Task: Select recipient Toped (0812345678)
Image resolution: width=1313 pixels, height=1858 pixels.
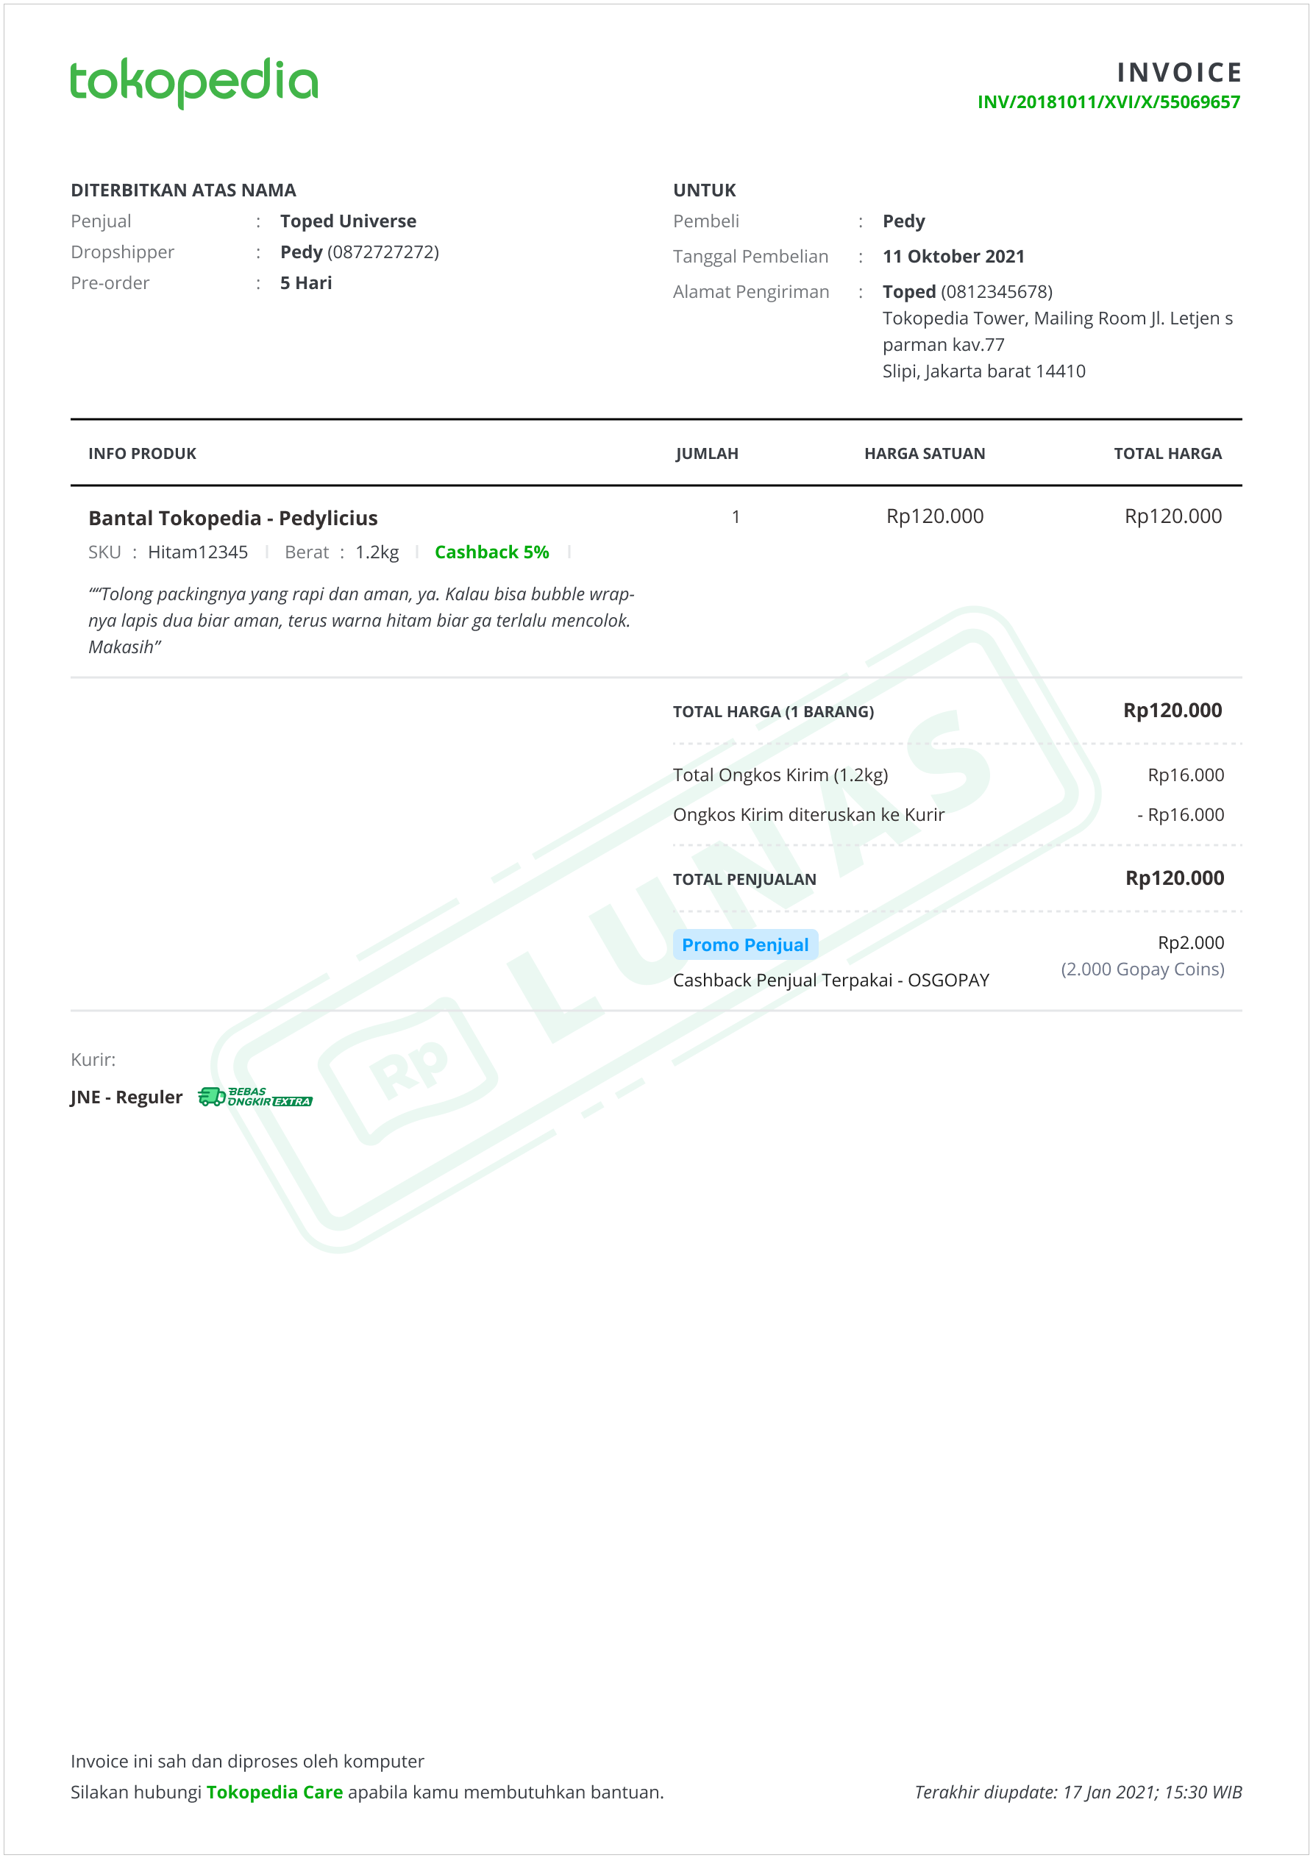Action: coord(967,291)
